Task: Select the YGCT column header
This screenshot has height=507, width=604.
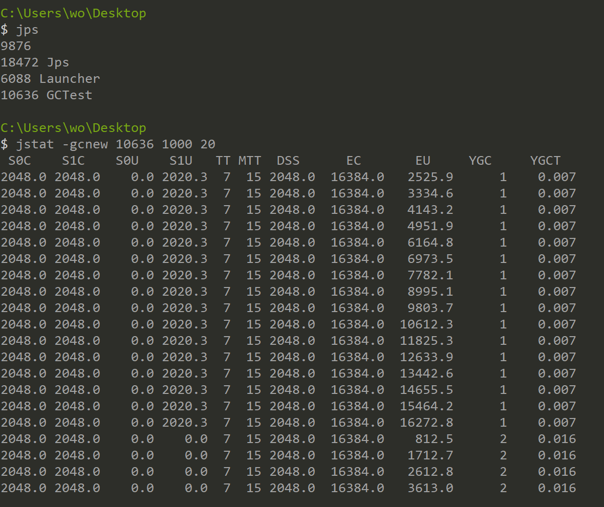Action: [x=545, y=161]
